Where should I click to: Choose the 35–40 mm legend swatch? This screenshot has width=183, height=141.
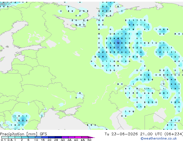click(72, 137)
